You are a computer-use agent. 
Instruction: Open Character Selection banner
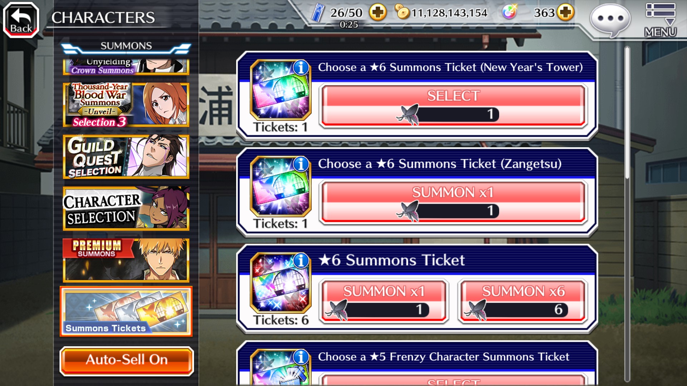pos(126,208)
